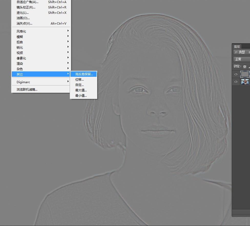Open the 镜头校正(R)... filter
This screenshot has width=250, height=226.
[x=41, y=7]
